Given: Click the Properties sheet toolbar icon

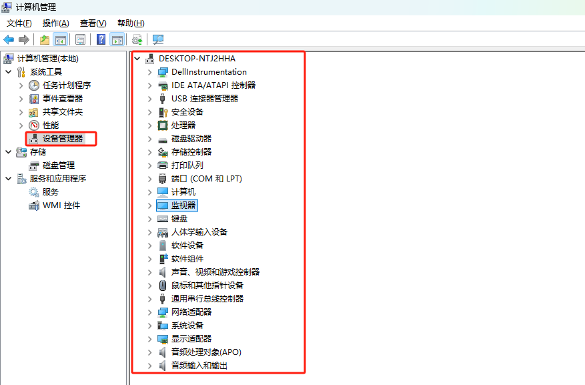Looking at the screenshot, I should point(80,39).
